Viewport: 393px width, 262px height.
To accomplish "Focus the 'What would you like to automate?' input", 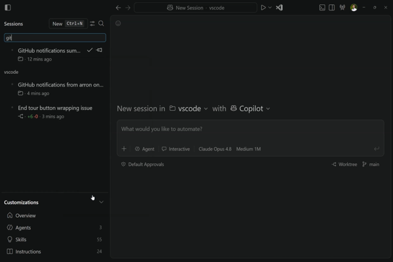I will click(250, 129).
